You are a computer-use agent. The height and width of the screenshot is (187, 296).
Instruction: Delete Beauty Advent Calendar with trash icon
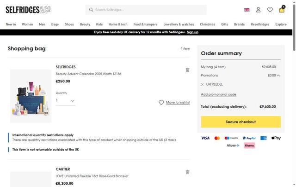(187, 70)
